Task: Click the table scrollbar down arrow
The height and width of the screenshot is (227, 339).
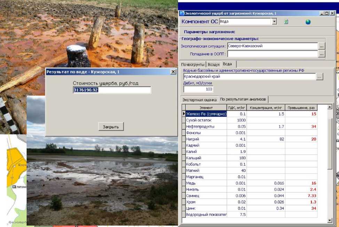Action: 330,220
